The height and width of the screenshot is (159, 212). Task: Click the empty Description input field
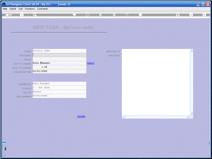click(x=60, y=55)
